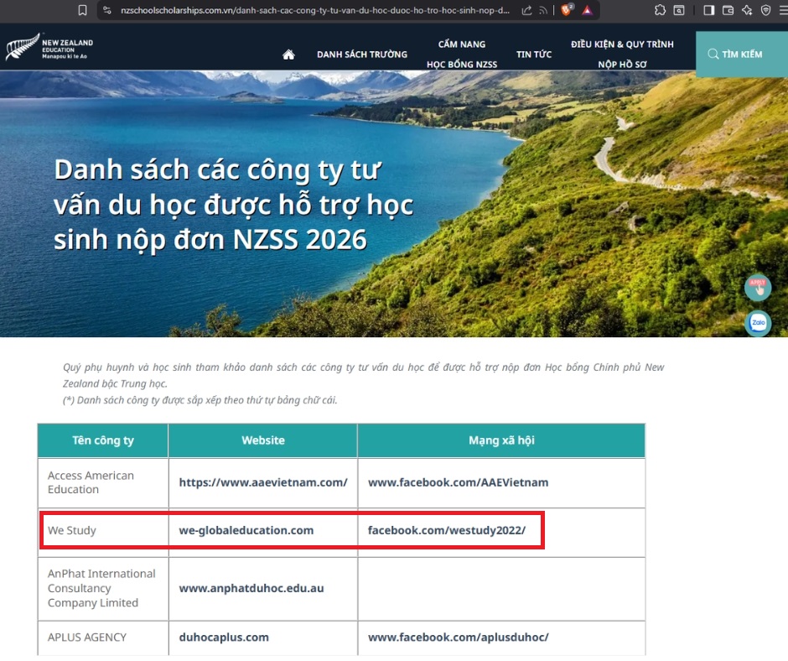Click the page heading Danh sách các công ty
788x661 pixels.
(x=233, y=204)
